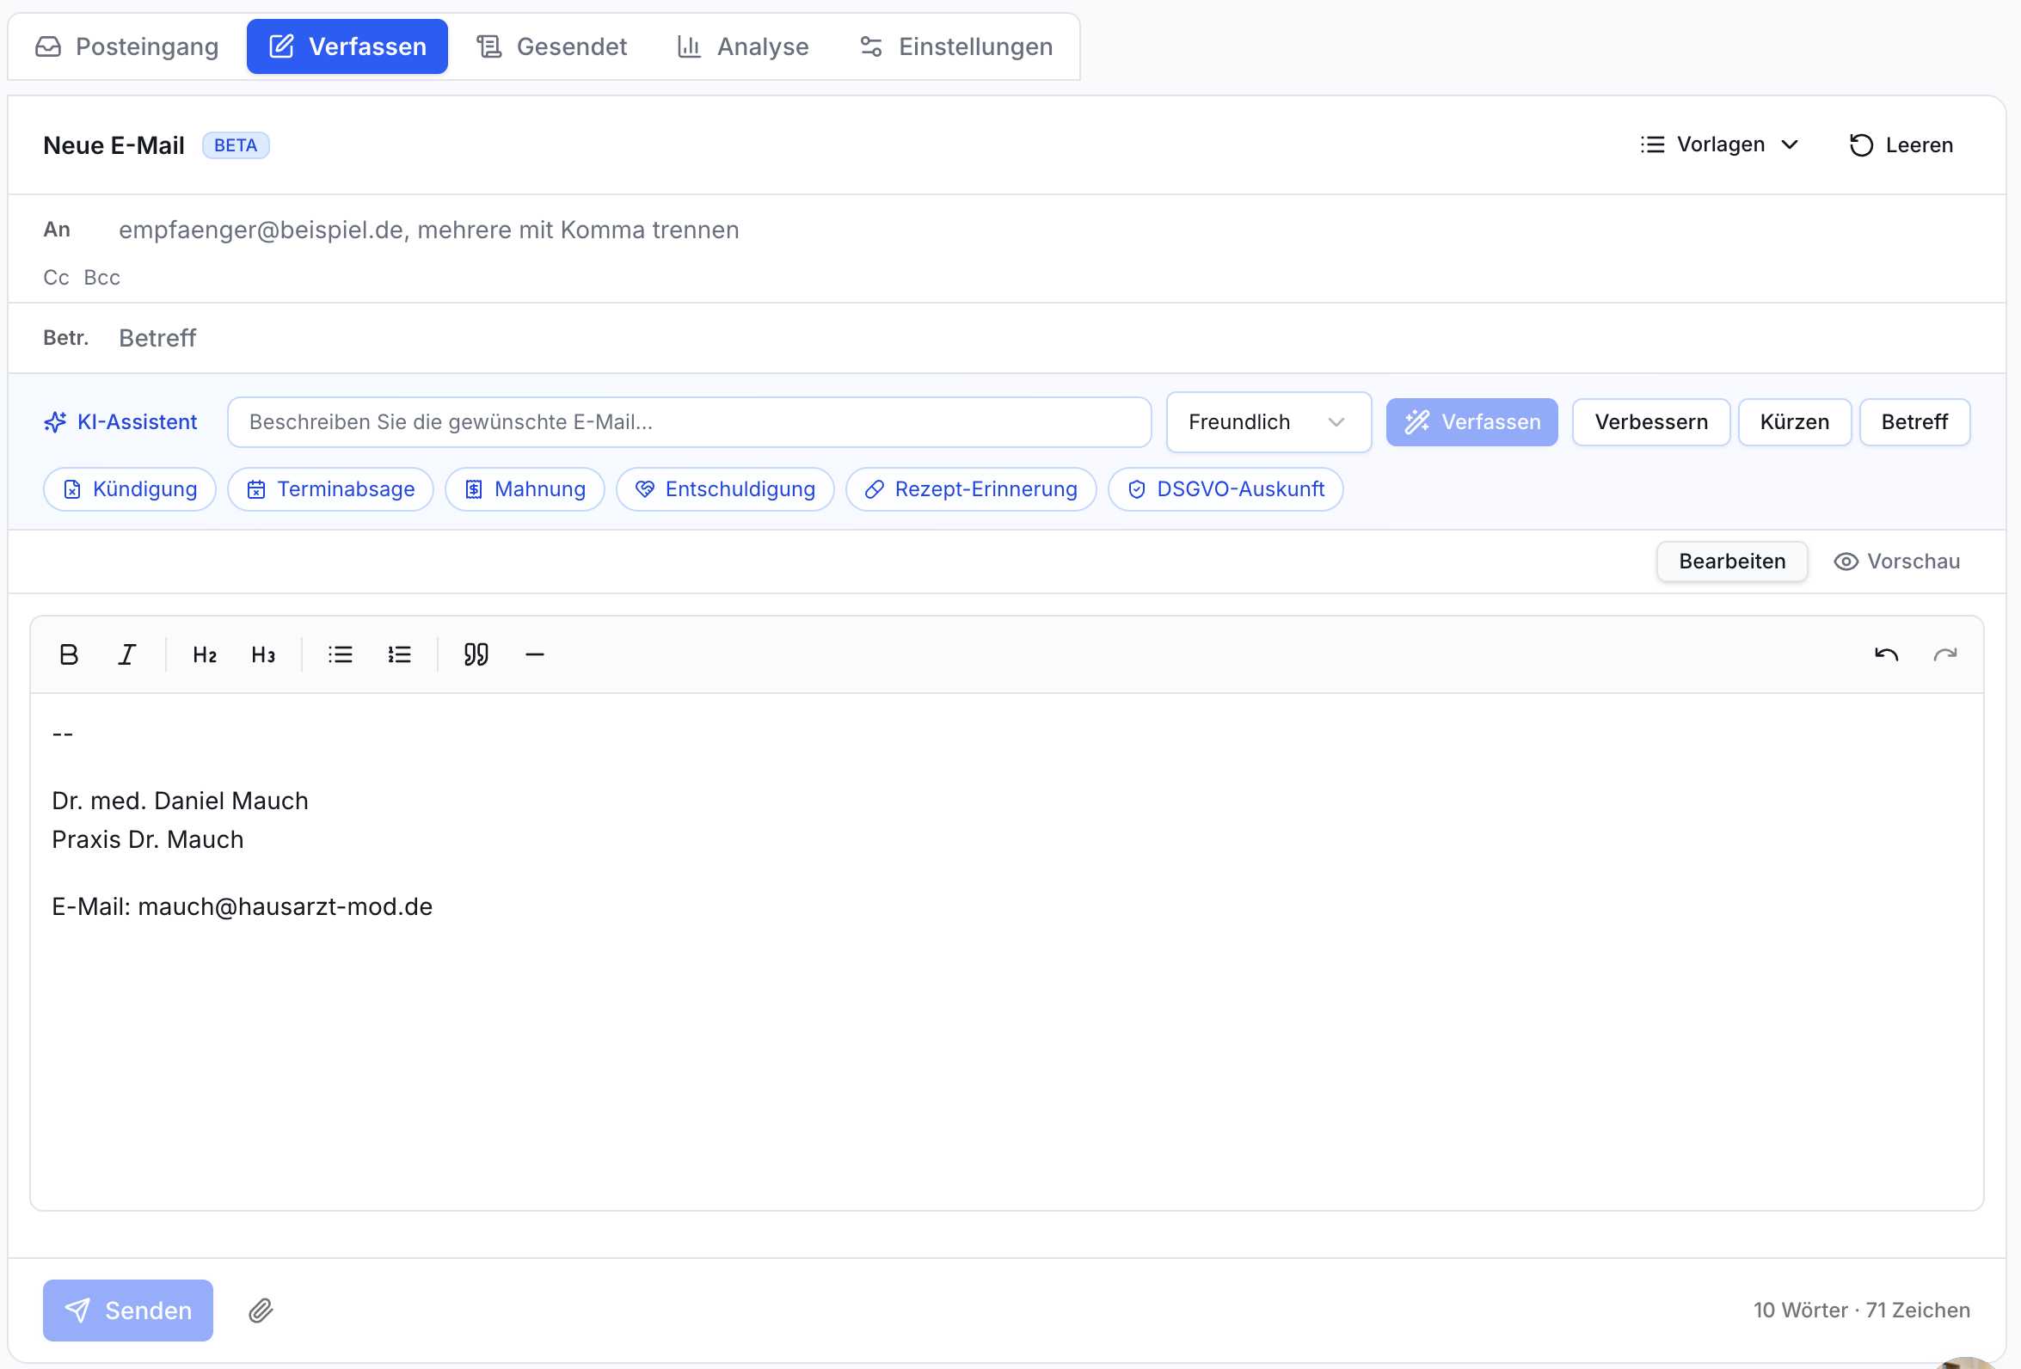Image resolution: width=2021 pixels, height=1369 pixels.
Task: Insert a horizontal rule line
Action: pos(535,654)
